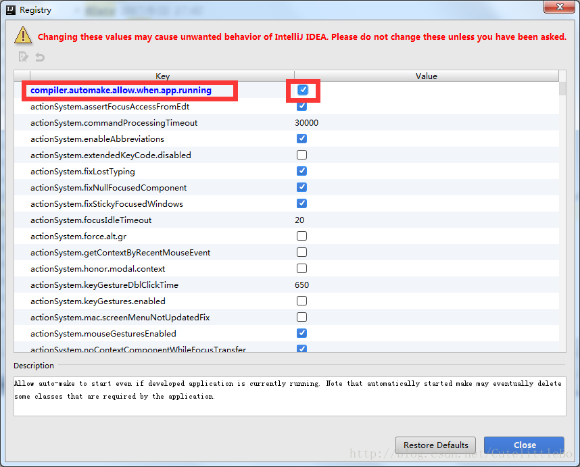Select actionSystem.commandProcessingTimeout row

[287, 123]
